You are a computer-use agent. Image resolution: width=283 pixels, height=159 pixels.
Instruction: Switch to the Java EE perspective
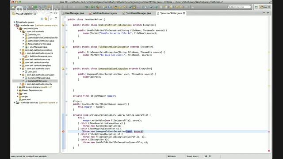click(x=265, y=7)
